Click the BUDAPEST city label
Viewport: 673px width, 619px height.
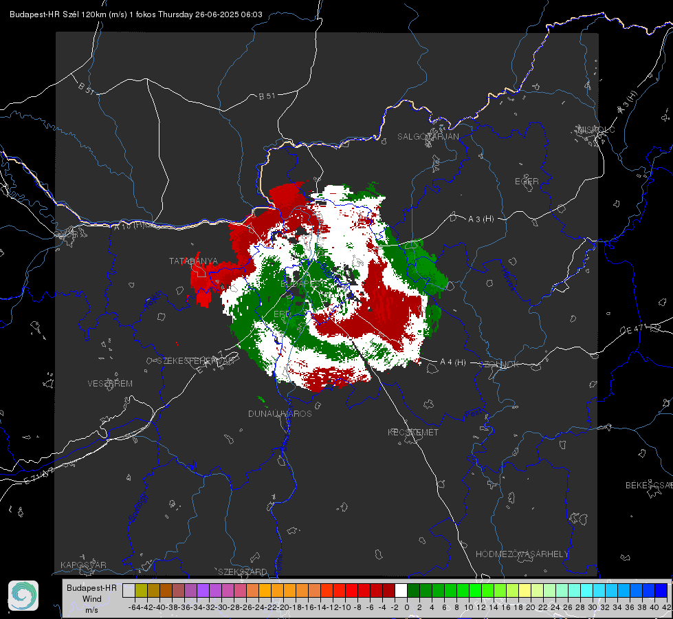click(303, 284)
